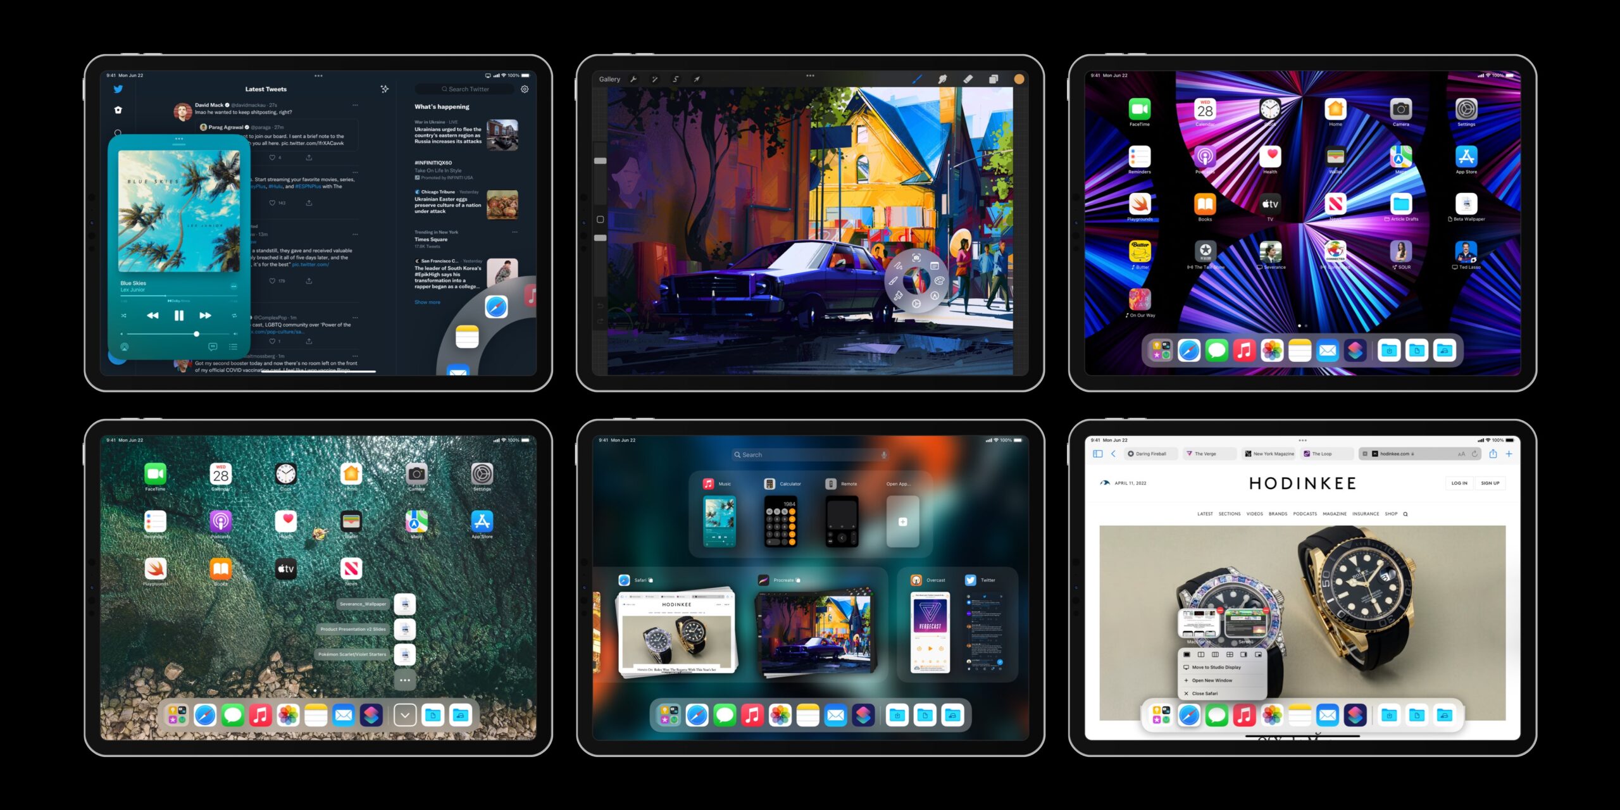Click the Twitter sparkle timeline icon
The height and width of the screenshot is (810, 1620).
384,89
